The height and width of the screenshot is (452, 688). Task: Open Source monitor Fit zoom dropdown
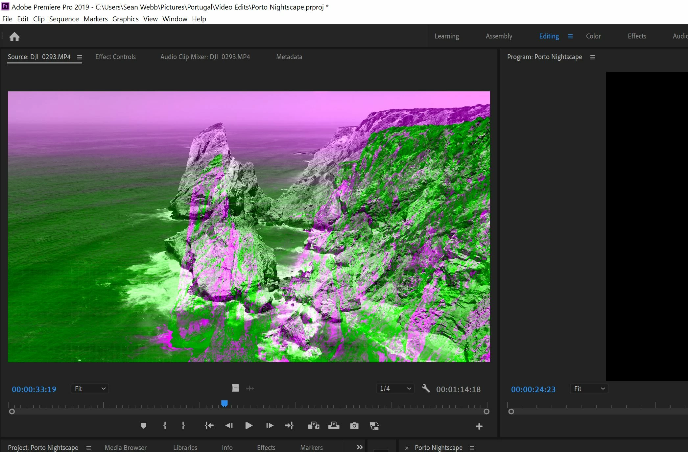90,389
